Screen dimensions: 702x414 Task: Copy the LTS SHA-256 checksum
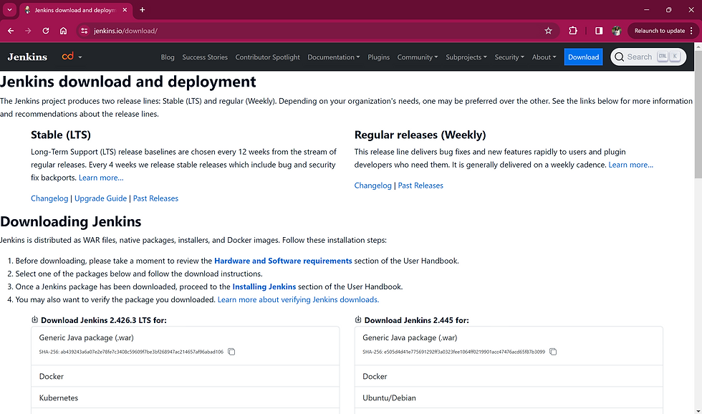tap(231, 352)
